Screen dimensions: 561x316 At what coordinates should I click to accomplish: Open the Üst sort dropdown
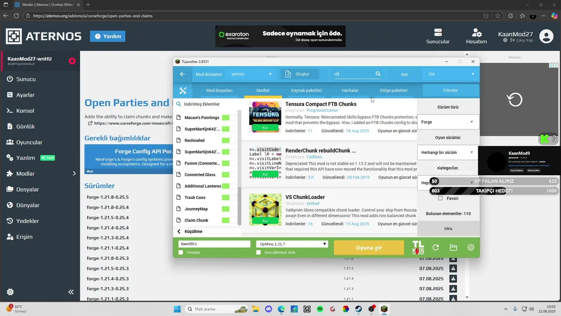click(451, 74)
